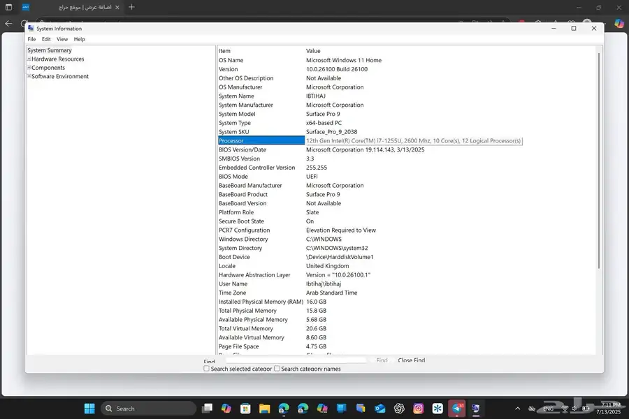Screen dimensions: 629x419
Task: Select the Total Virtual Memory row
Action: 406,328
